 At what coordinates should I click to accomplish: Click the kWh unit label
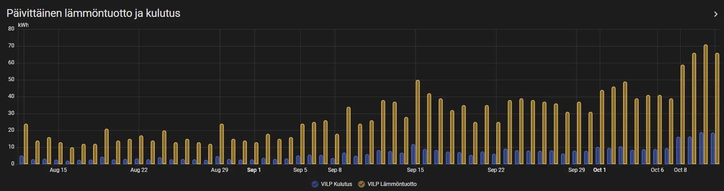(x=23, y=25)
